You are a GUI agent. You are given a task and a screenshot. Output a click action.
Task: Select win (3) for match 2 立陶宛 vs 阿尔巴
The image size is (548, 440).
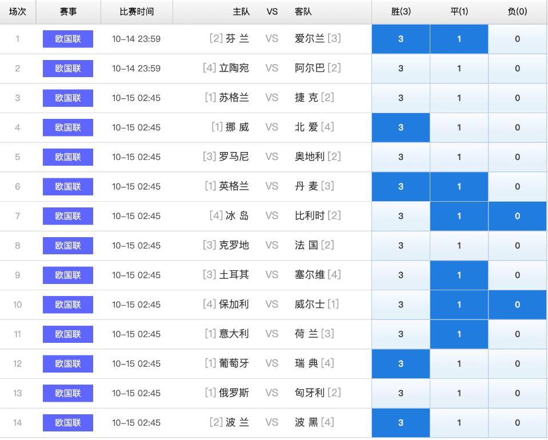point(401,69)
